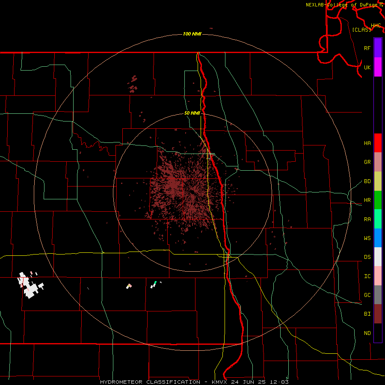Click the blue WS legend swatch
Screen dimensions: 385x385
click(378, 238)
